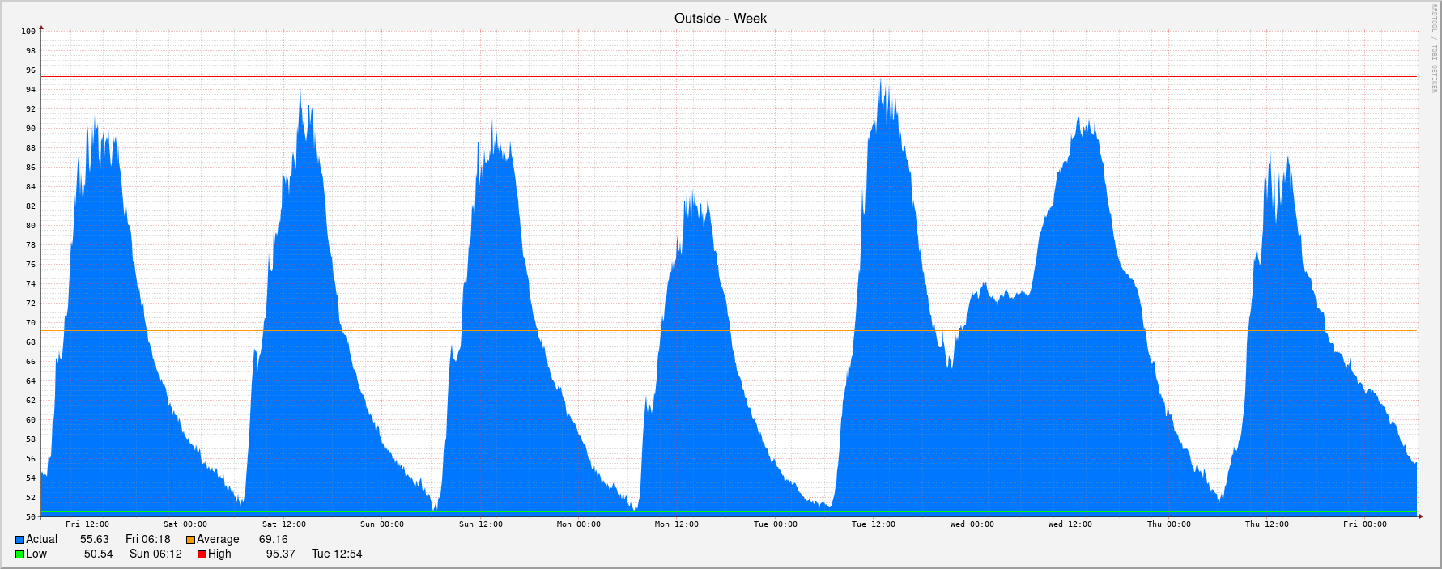The width and height of the screenshot is (1442, 569).
Task: Click the High time 'Tue 12:54' text
Action: click(337, 554)
